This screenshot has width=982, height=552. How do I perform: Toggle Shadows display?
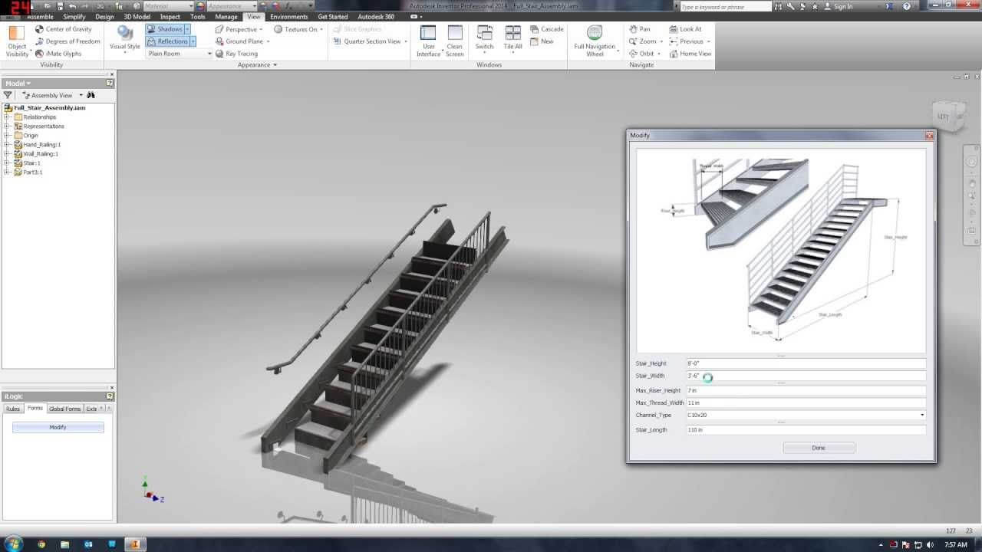163,28
